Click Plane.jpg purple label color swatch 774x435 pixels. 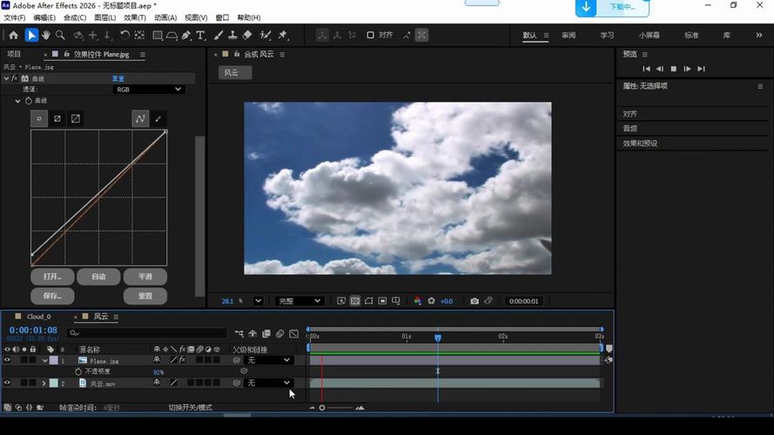coord(54,360)
